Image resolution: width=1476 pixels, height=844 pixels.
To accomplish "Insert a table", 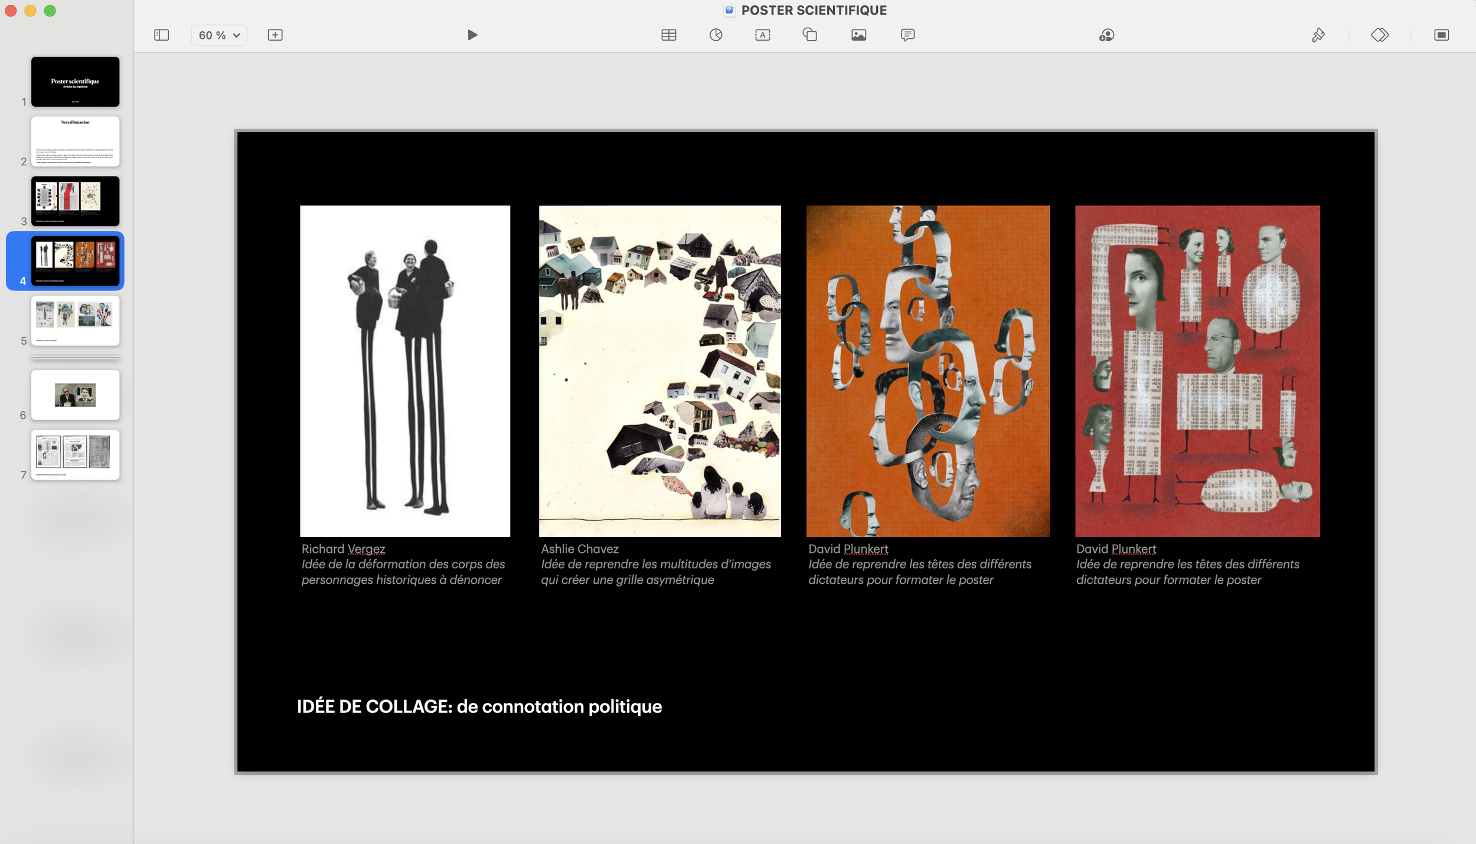I will (668, 35).
